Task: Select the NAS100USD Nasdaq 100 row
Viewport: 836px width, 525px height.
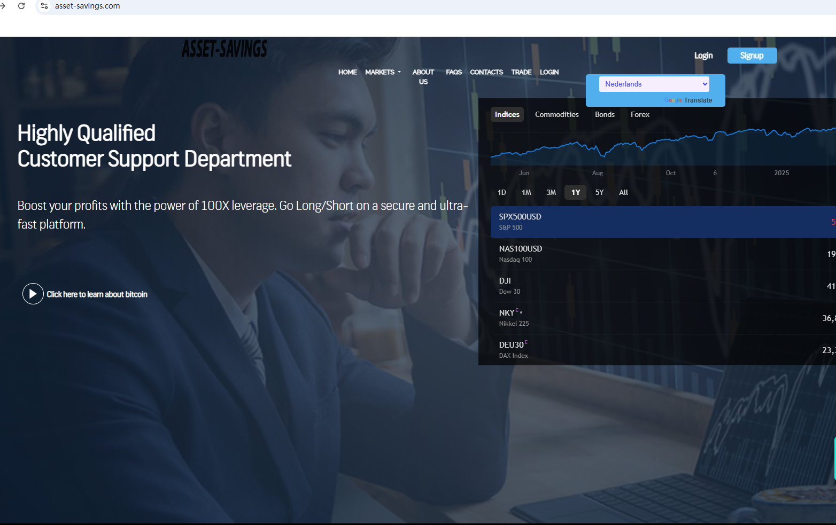Action: pos(663,254)
